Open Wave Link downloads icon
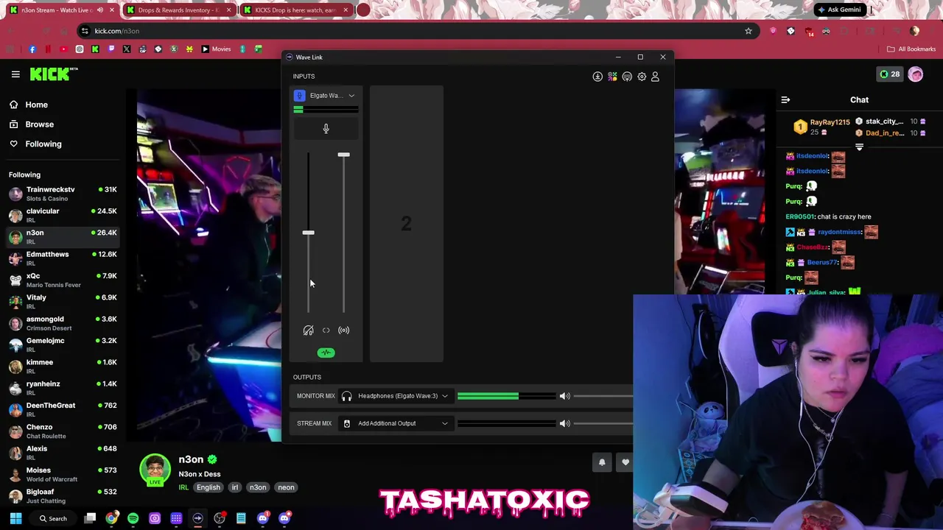The image size is (943, 530). pos(597,77)
